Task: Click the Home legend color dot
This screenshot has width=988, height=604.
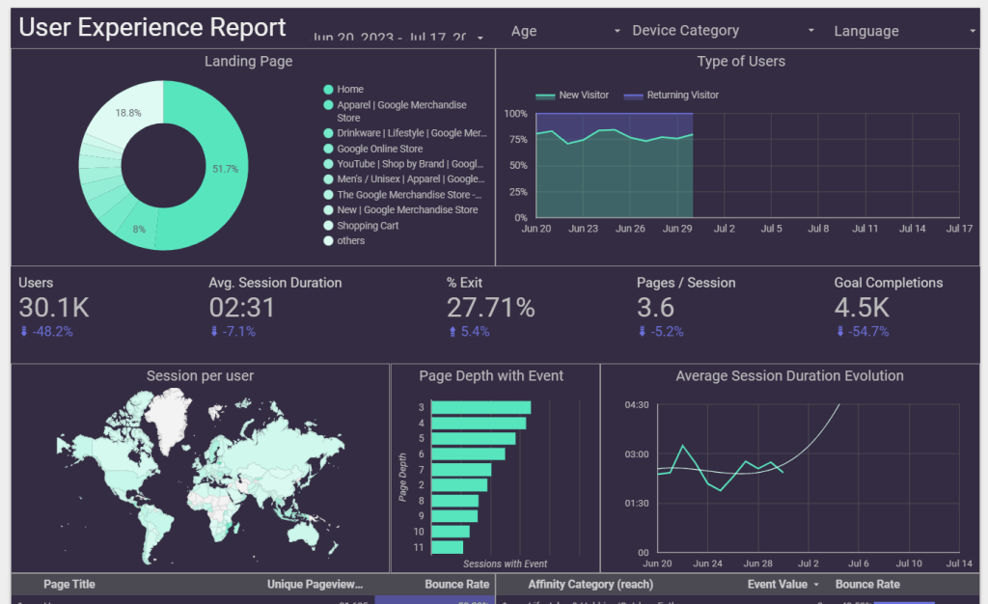Action: (328, 90)
